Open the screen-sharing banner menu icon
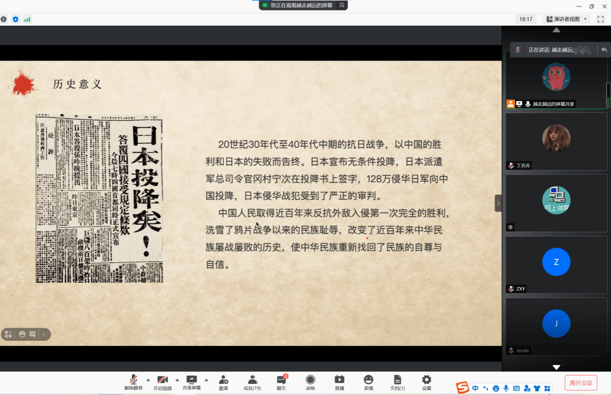The width and height of the screenshot is (611, 395). [342, 5]
